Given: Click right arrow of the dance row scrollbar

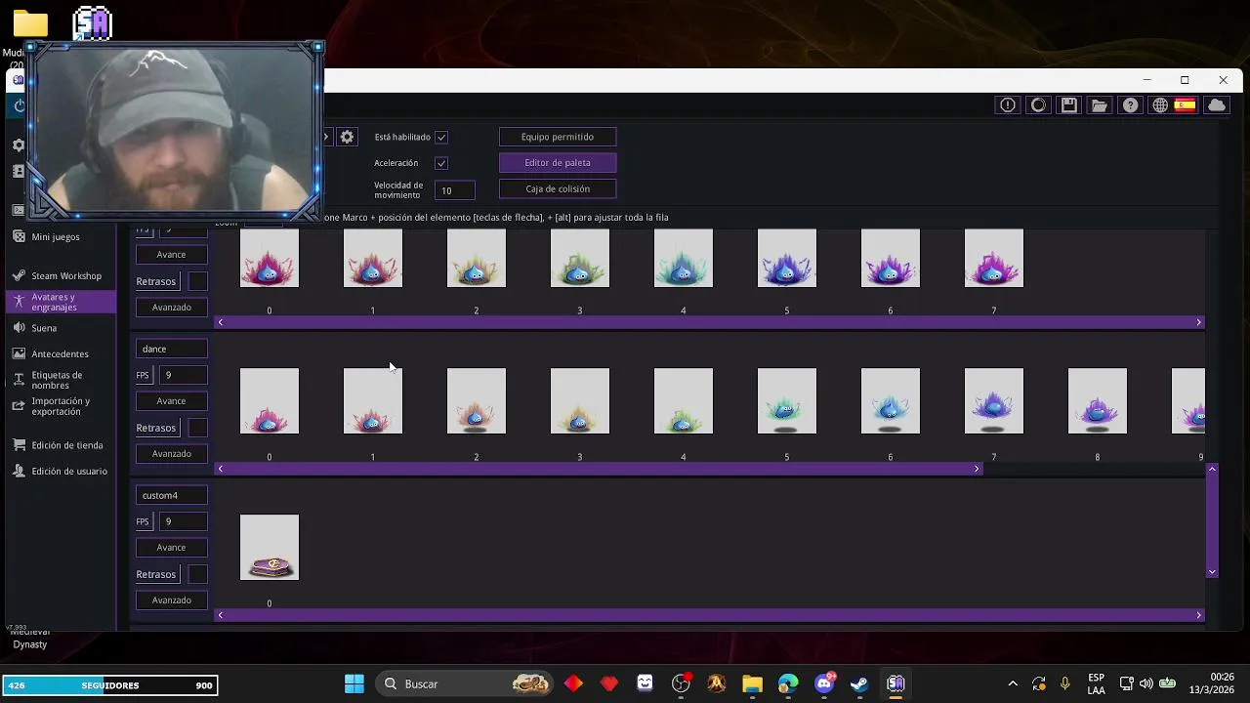Looking at the screenshot, I should tap(977, 469).
